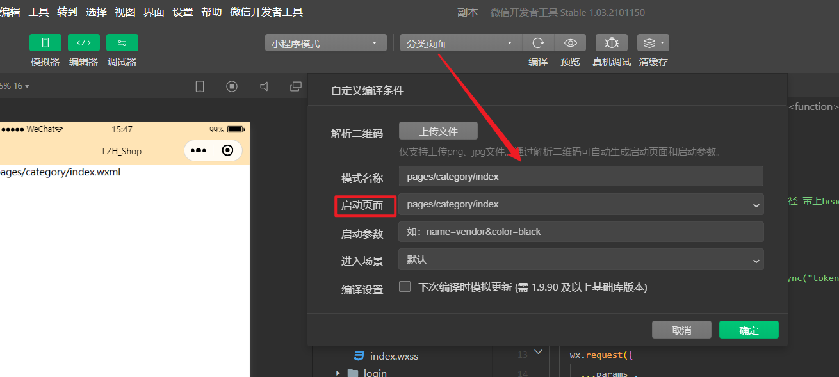Open the 分类页面 compile mode dropdown

[x=461, y=43]
